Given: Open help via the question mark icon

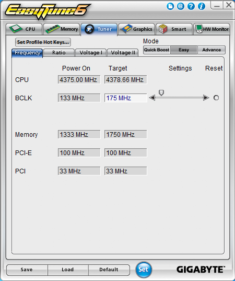Looking at the screenshot, I should click(191, 6).
